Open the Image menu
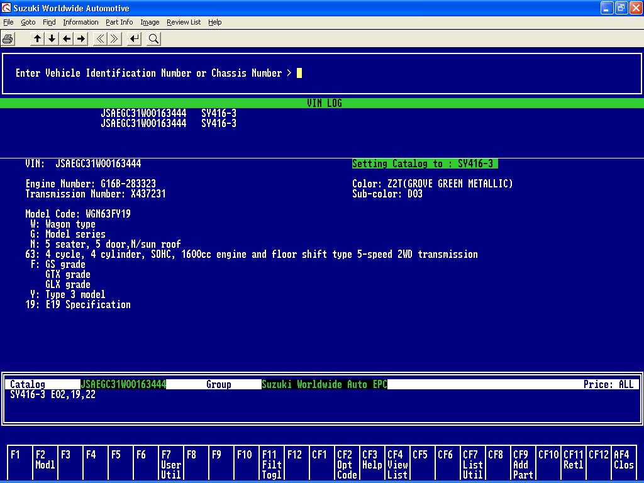Viewport: 644px width, 483px height. pyautogui.click(x=150, y=22)
